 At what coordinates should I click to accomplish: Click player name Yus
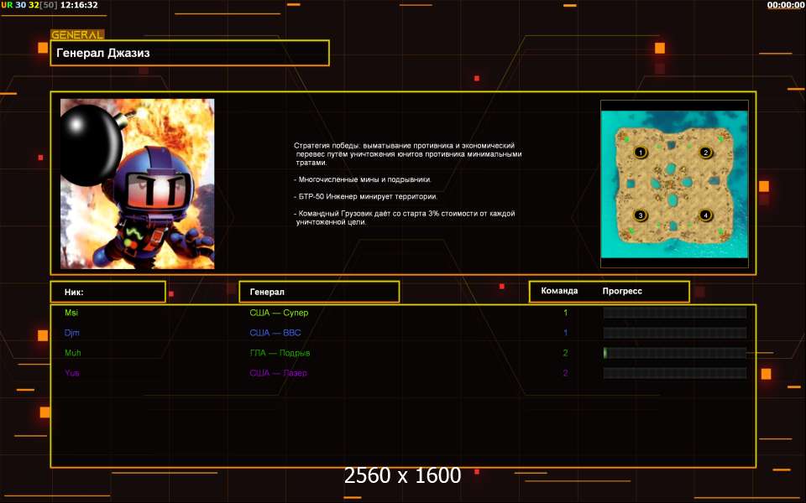point(72,372)
